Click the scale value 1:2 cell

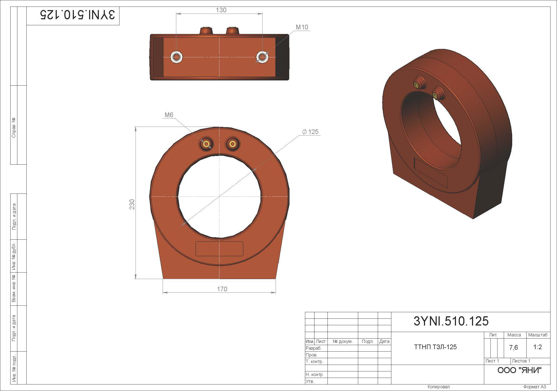coord(537,347)
